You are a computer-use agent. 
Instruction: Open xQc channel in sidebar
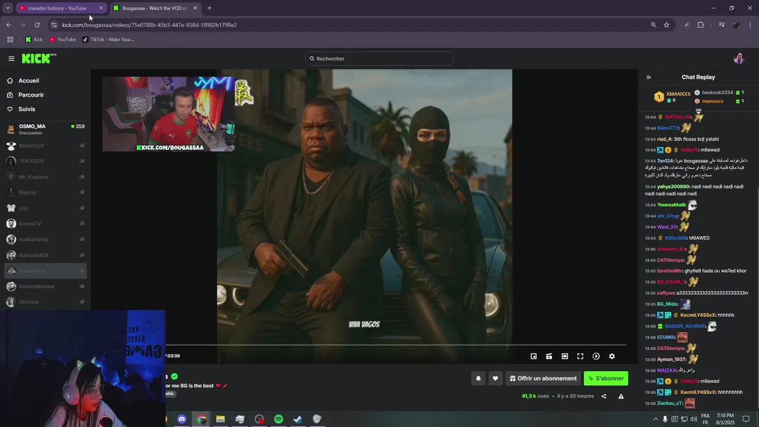click(45, 208)
